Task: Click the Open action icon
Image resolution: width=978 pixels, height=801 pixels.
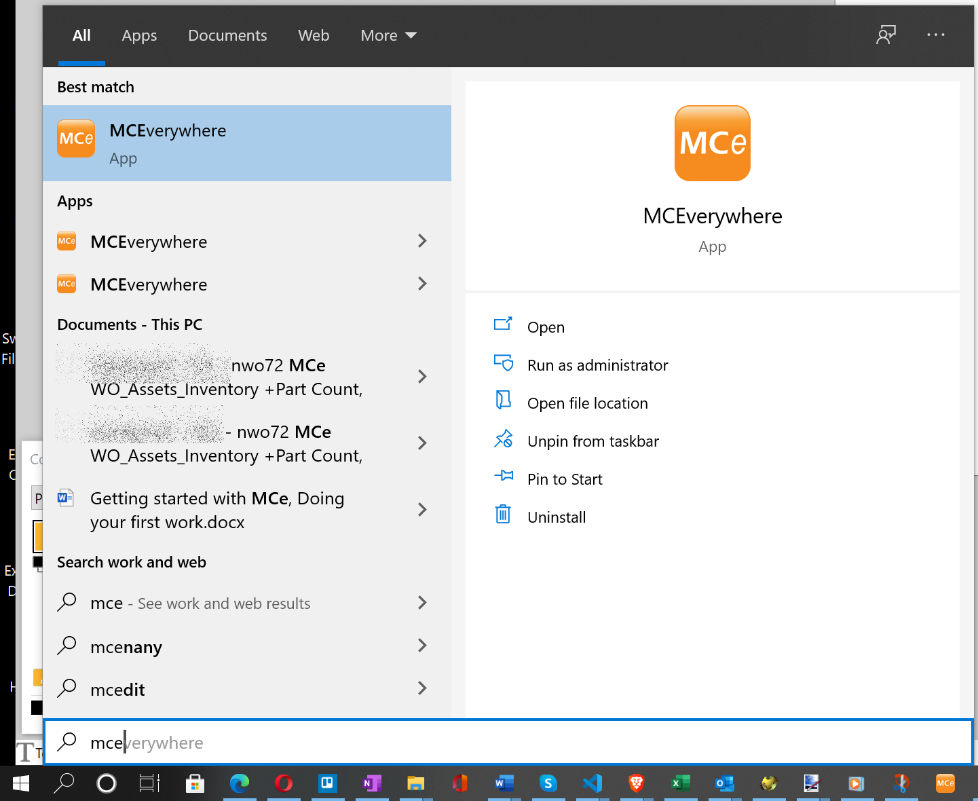Action: (x=503, y=324)
